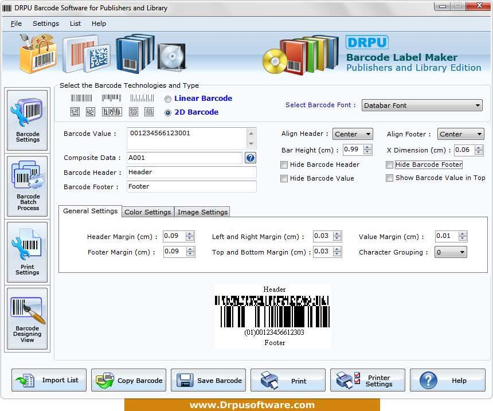Click the Copy Barcode button
Screen dimensions: 493x411
[128, 380]
